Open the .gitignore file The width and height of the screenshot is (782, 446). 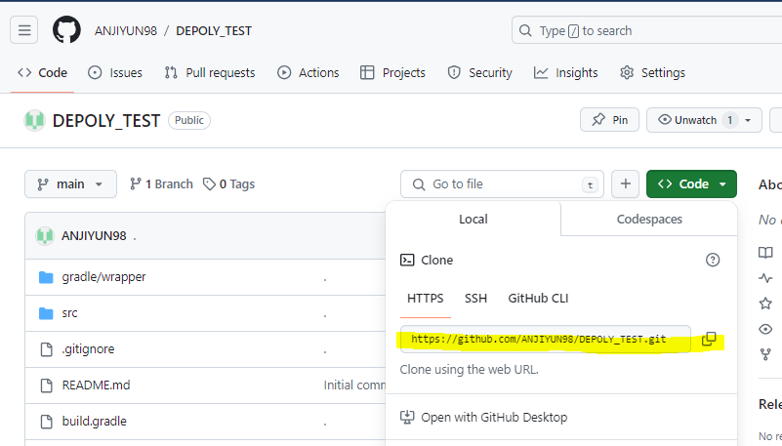point(88,348)
